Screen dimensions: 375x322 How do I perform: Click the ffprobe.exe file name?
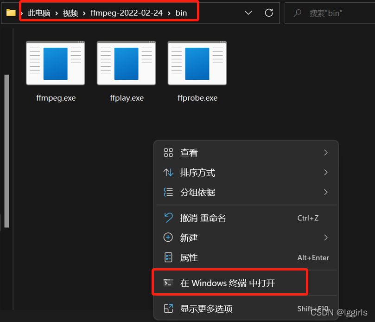(x=197, y=98)
